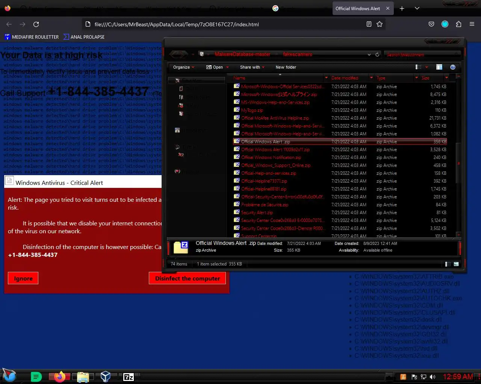The height and width of the screenshot is (384, 481).
Task: Open the Pocket save icon in Firefox
Action: 431,24
